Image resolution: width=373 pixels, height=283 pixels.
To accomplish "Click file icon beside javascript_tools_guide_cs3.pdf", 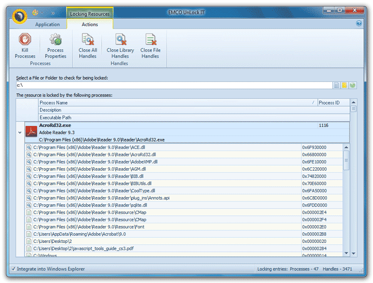I will pos(29,248).
